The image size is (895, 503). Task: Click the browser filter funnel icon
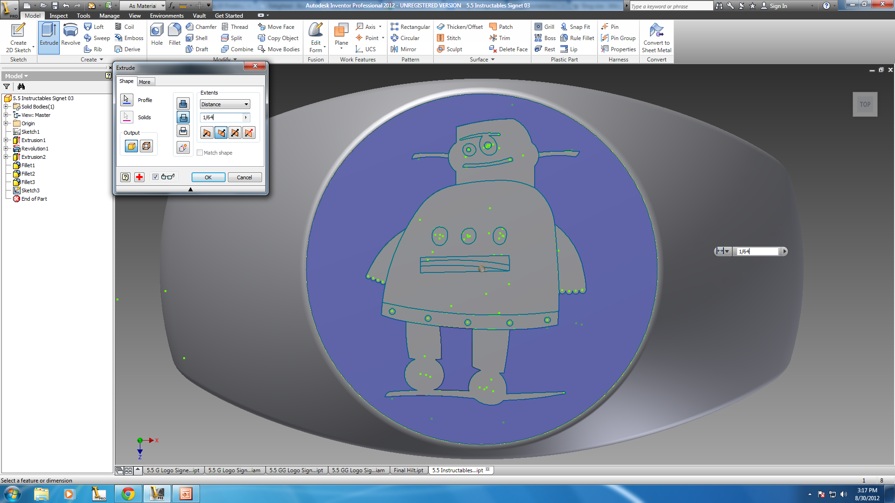(7, 87)
